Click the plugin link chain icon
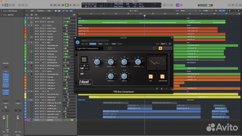The image size is (242, 136). coord(170,44)
